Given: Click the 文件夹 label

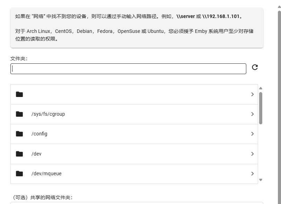Looking at the screenshot, I should [19, 59].
